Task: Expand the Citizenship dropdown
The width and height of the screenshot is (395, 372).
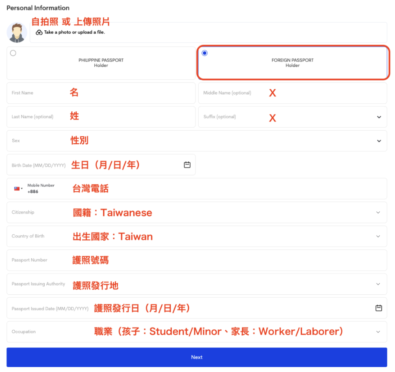Action: (x=379, y=212)
